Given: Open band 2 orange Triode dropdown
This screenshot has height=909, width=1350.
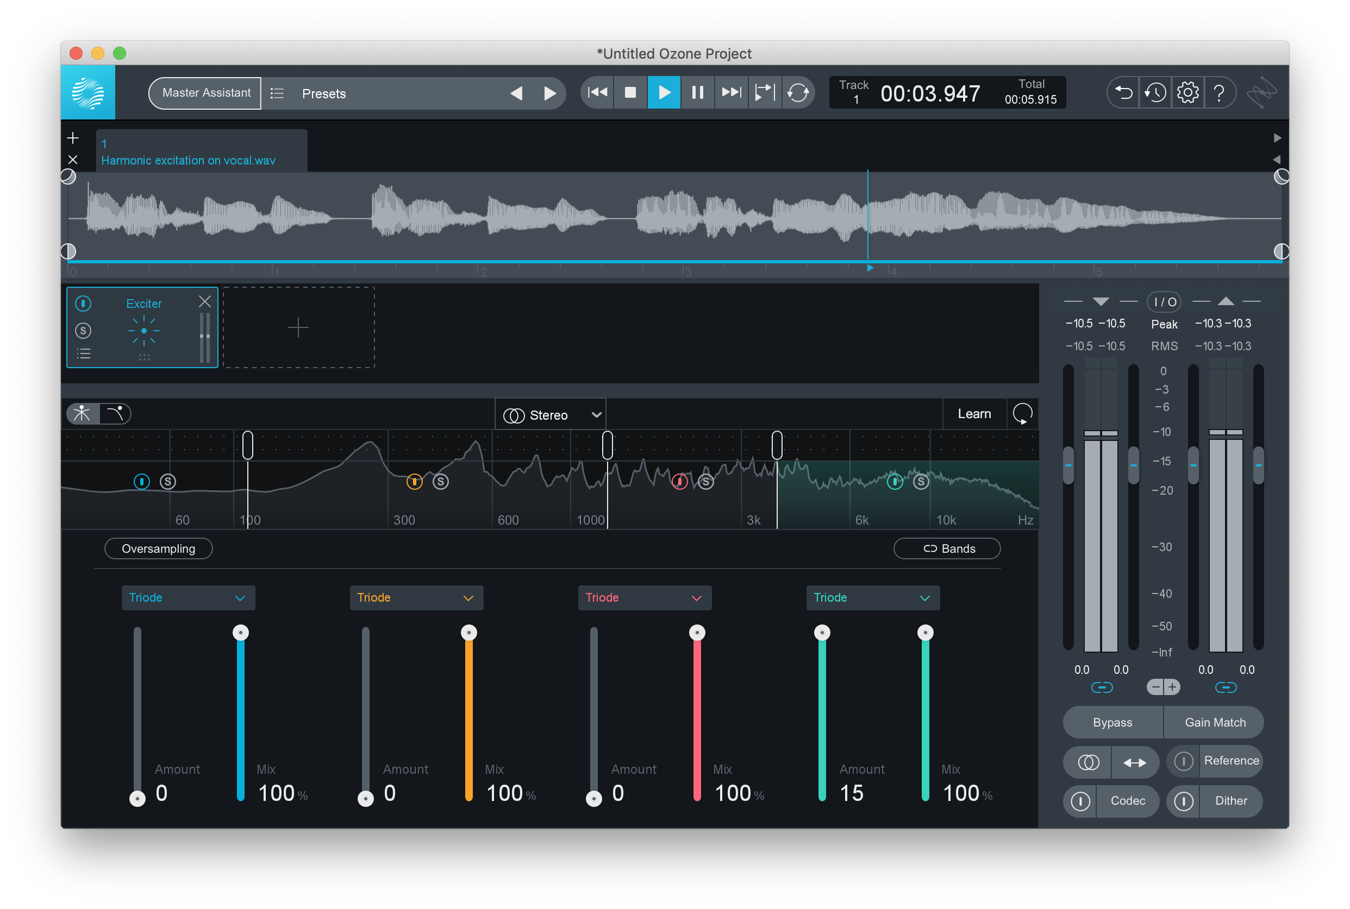Looking at the screenshot, I should point(416,598).
